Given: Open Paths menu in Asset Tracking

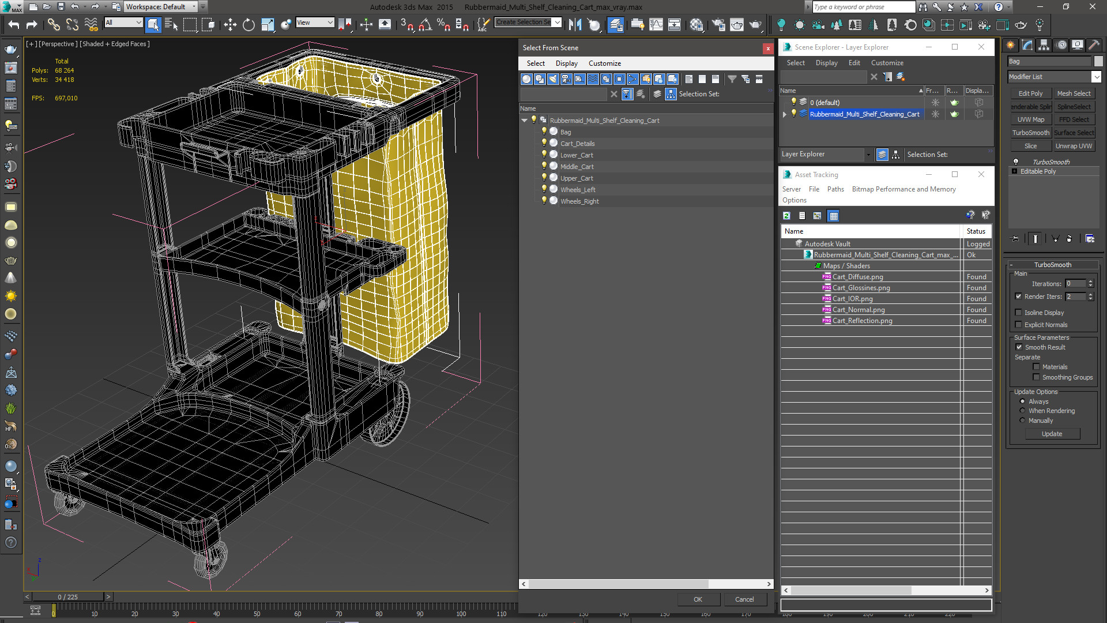Looking at the screenshot, I should [835, 189].
